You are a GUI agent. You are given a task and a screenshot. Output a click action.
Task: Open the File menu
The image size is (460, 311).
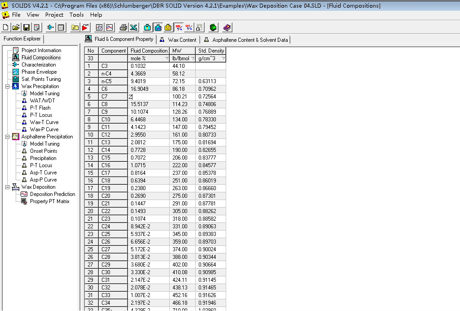click(x=16, y=15)
